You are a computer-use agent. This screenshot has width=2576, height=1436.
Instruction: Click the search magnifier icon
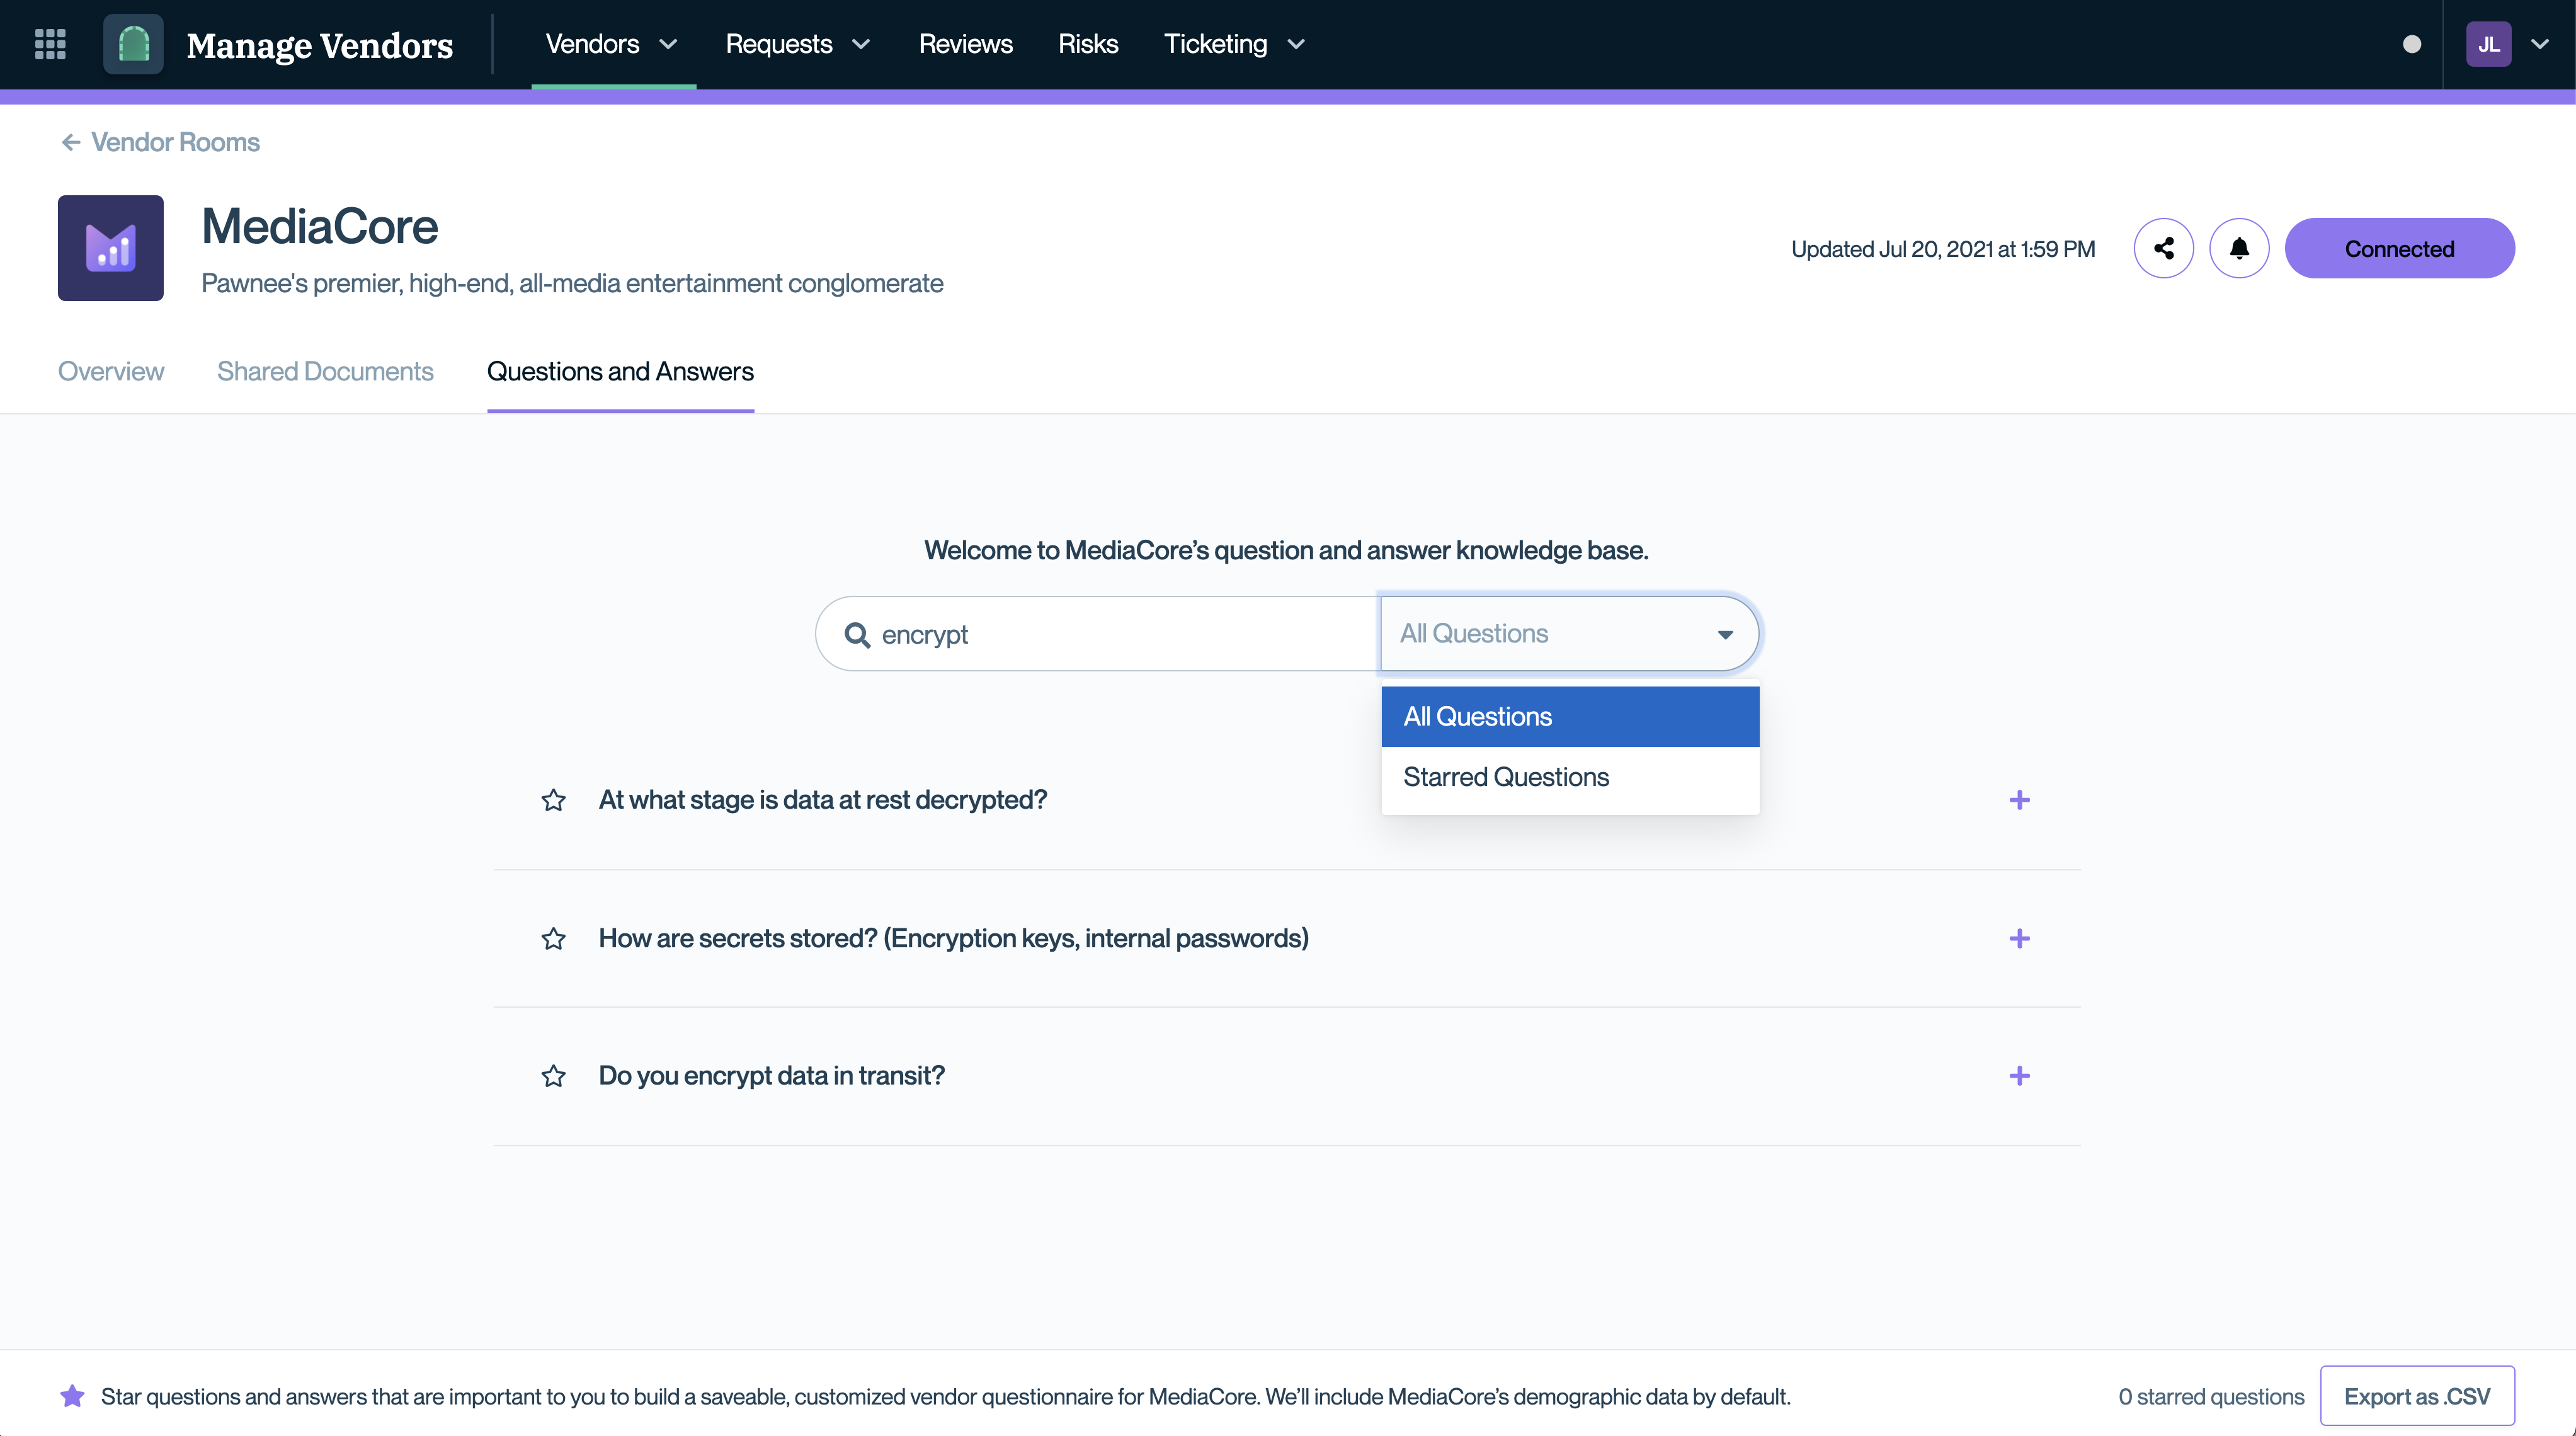pos(857,634)
